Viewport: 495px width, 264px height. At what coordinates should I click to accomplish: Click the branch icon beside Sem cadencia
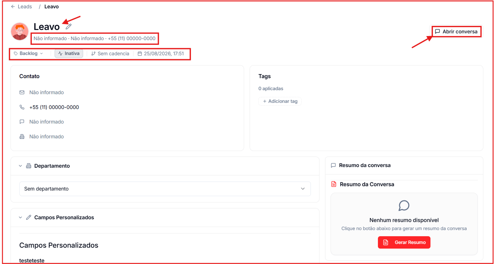[93, 53]
